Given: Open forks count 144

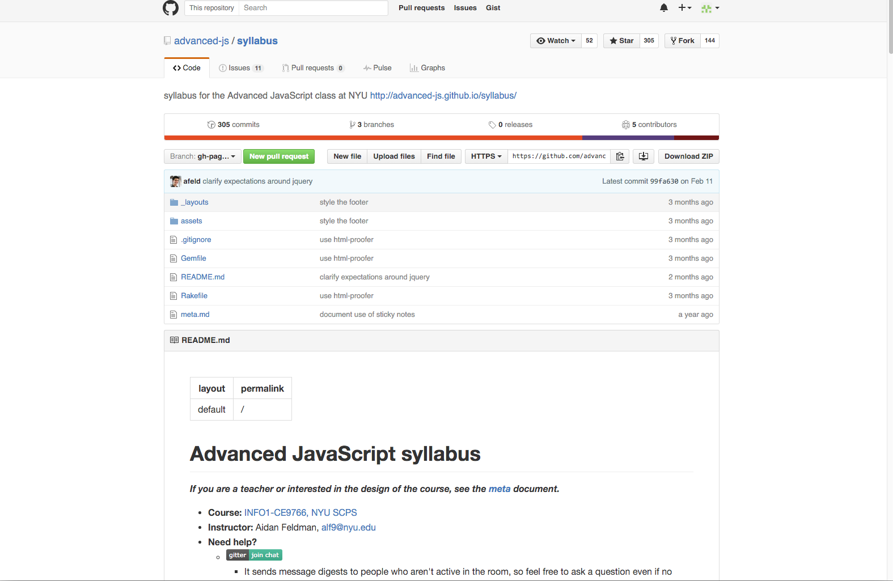Looking at the screenshot, I should [x=710, y=41].
